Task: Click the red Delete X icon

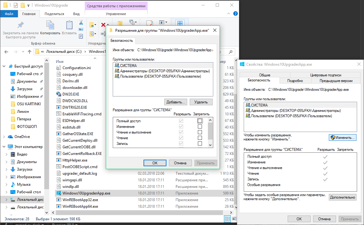Action: [x=103, y=25]
